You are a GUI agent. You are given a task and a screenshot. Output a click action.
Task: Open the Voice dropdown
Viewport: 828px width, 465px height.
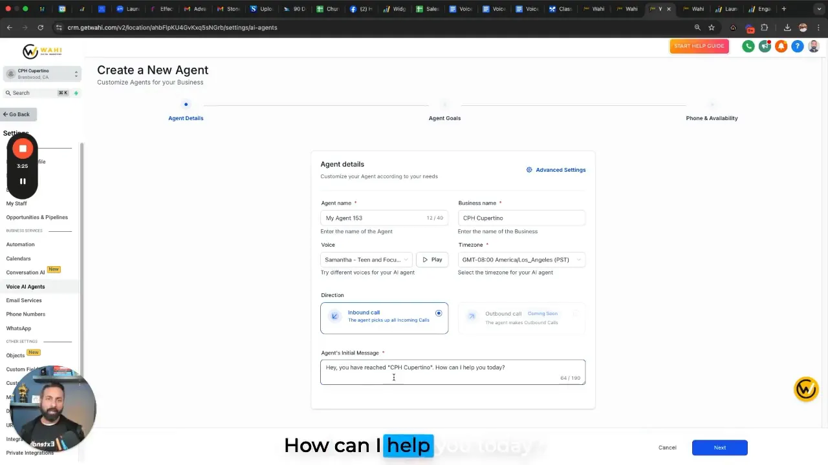366,260
